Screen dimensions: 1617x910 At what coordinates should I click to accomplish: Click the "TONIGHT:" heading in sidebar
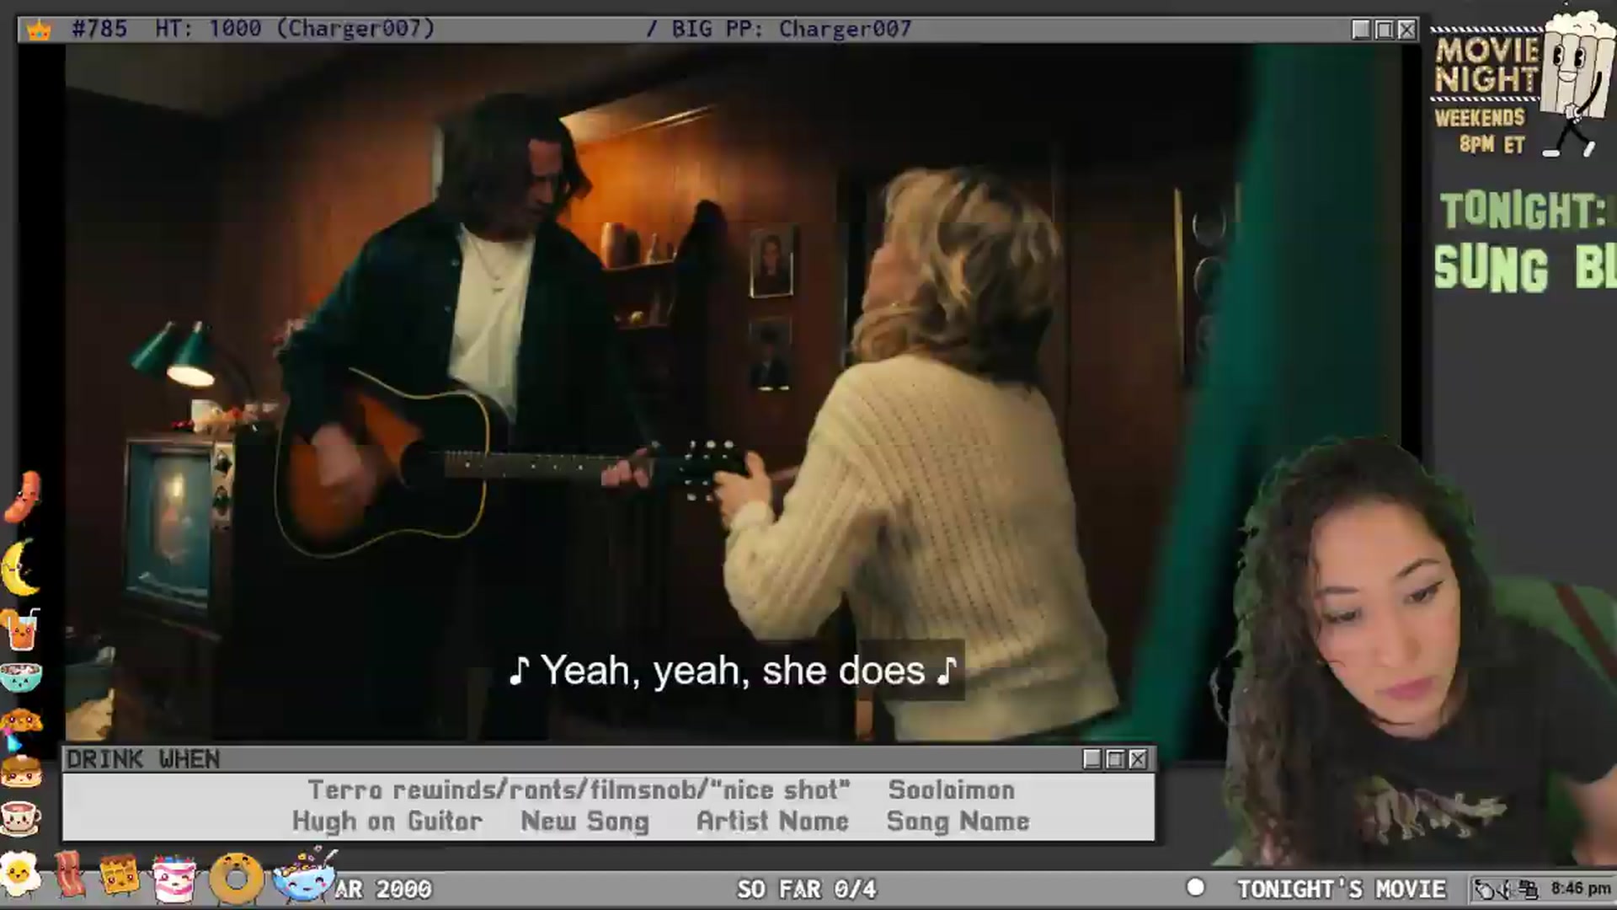pos(1524,210)
